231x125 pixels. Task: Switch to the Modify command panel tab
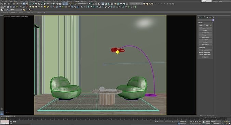point(202,17)
